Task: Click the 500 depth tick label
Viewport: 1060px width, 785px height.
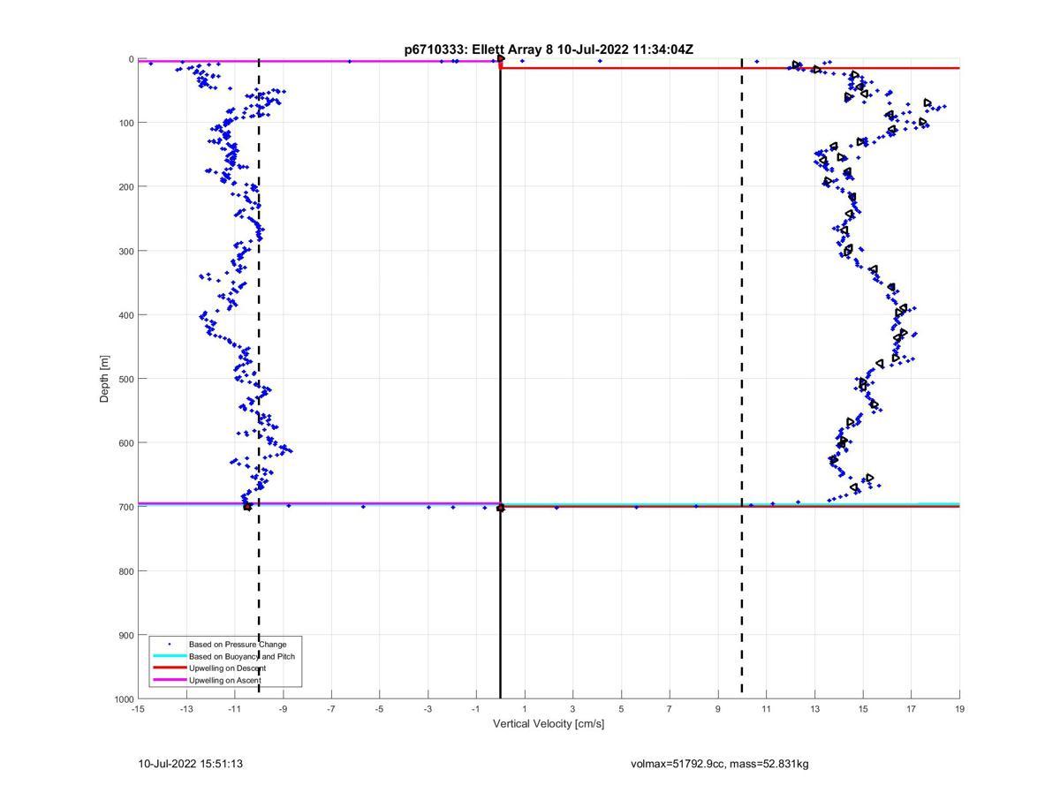Action: click(x=125, y=379)
